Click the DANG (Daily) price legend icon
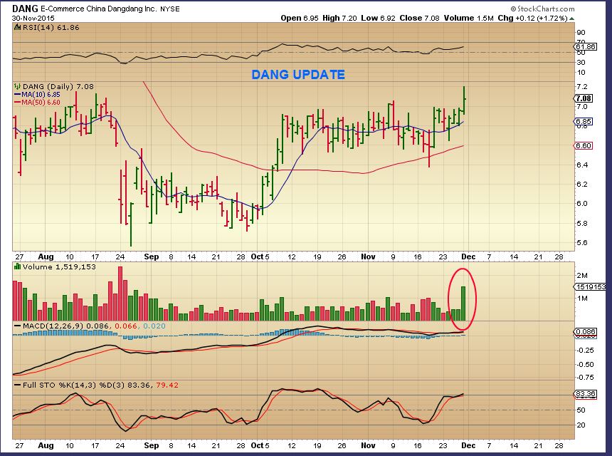612x456 pixels. point(18,86)
